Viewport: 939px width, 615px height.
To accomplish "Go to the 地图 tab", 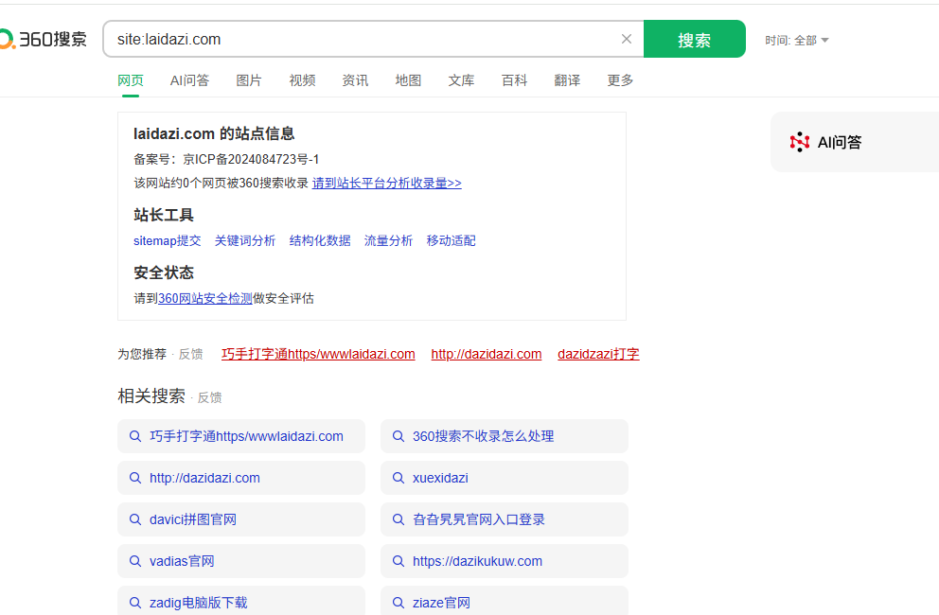I will (408, 80).
